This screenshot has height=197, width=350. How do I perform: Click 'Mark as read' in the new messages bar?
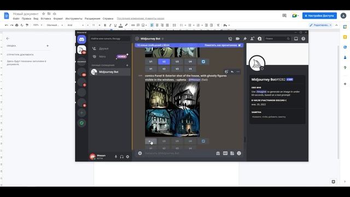click(x=223, y=45)
